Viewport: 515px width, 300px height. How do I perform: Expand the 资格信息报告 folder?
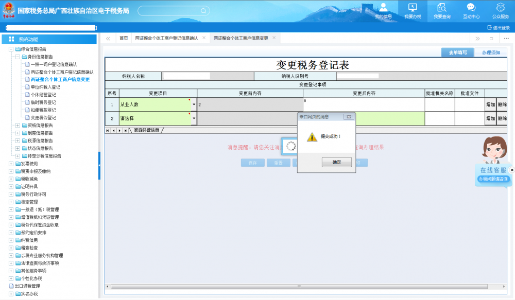click(x=18, y=126)
